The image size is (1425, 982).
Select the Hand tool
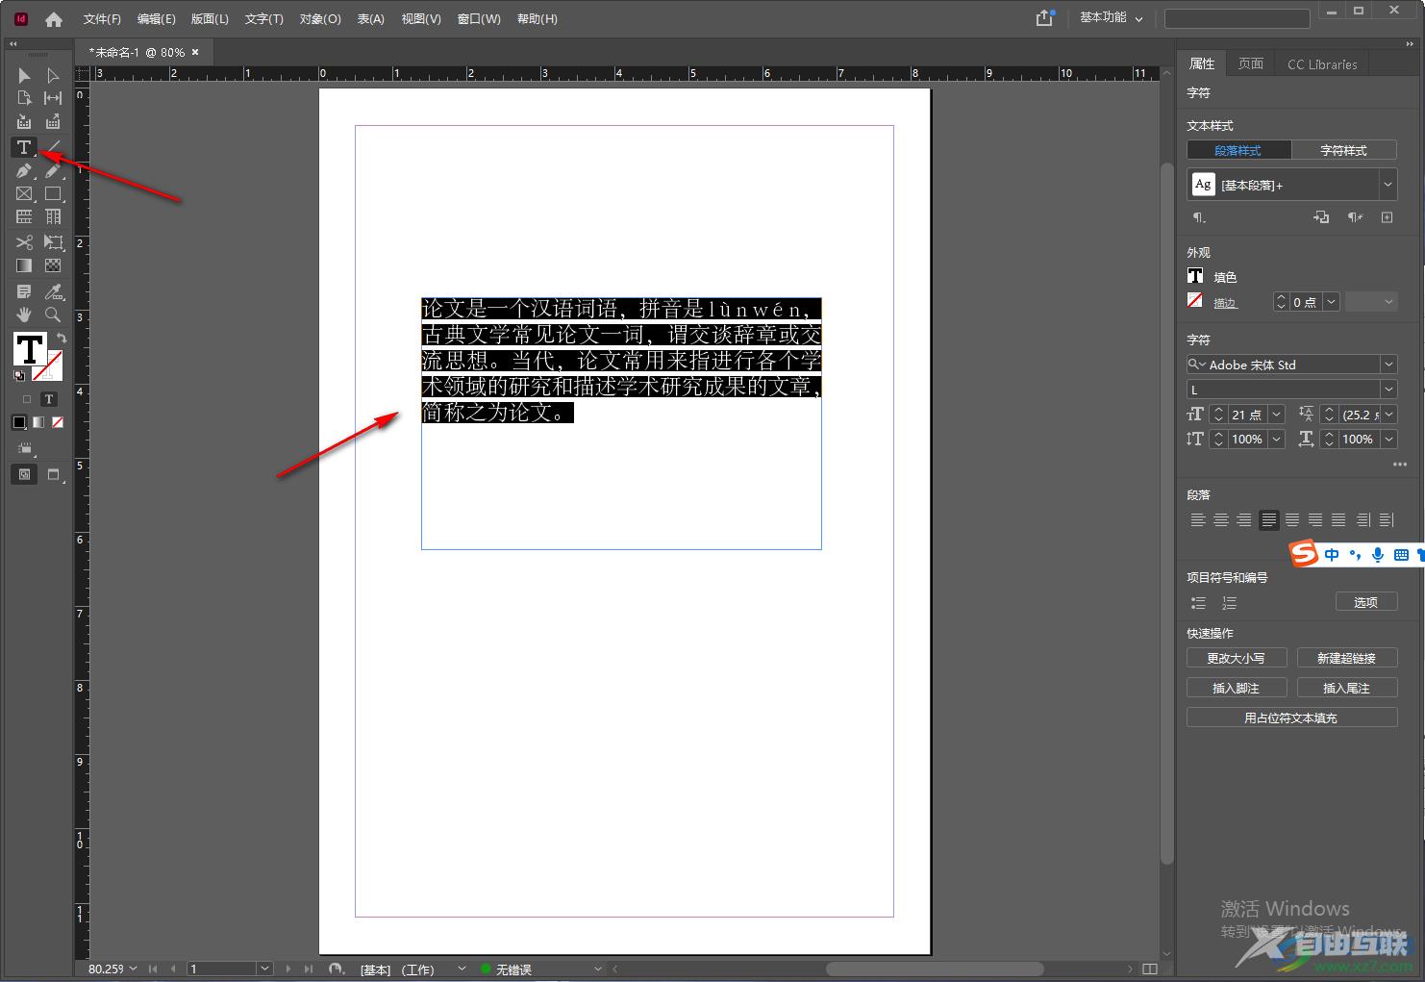coord(24,315)
